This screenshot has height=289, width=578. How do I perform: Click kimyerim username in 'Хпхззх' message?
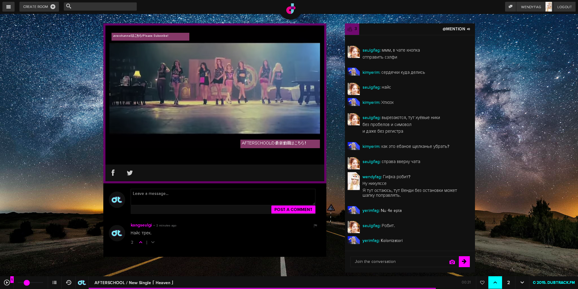(371, 103)
